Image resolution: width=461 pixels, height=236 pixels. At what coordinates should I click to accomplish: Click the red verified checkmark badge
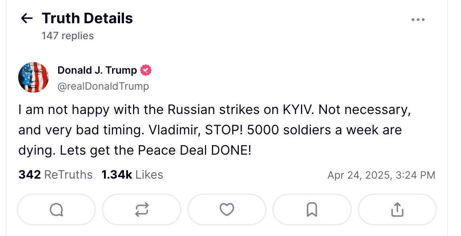(146, 70)
